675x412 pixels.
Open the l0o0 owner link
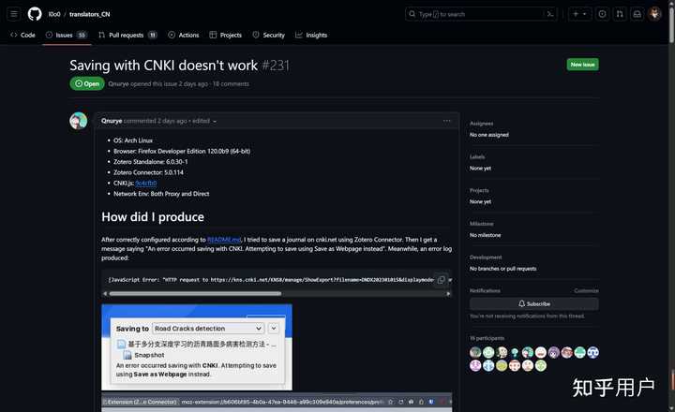54,14
